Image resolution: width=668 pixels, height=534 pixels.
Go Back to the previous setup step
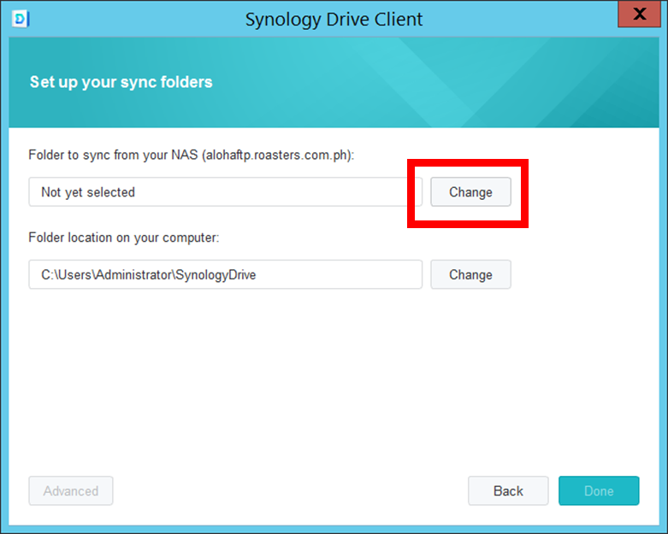[508, 490]
